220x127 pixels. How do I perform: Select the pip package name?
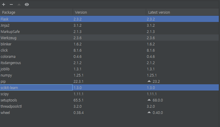coord(3,82)
